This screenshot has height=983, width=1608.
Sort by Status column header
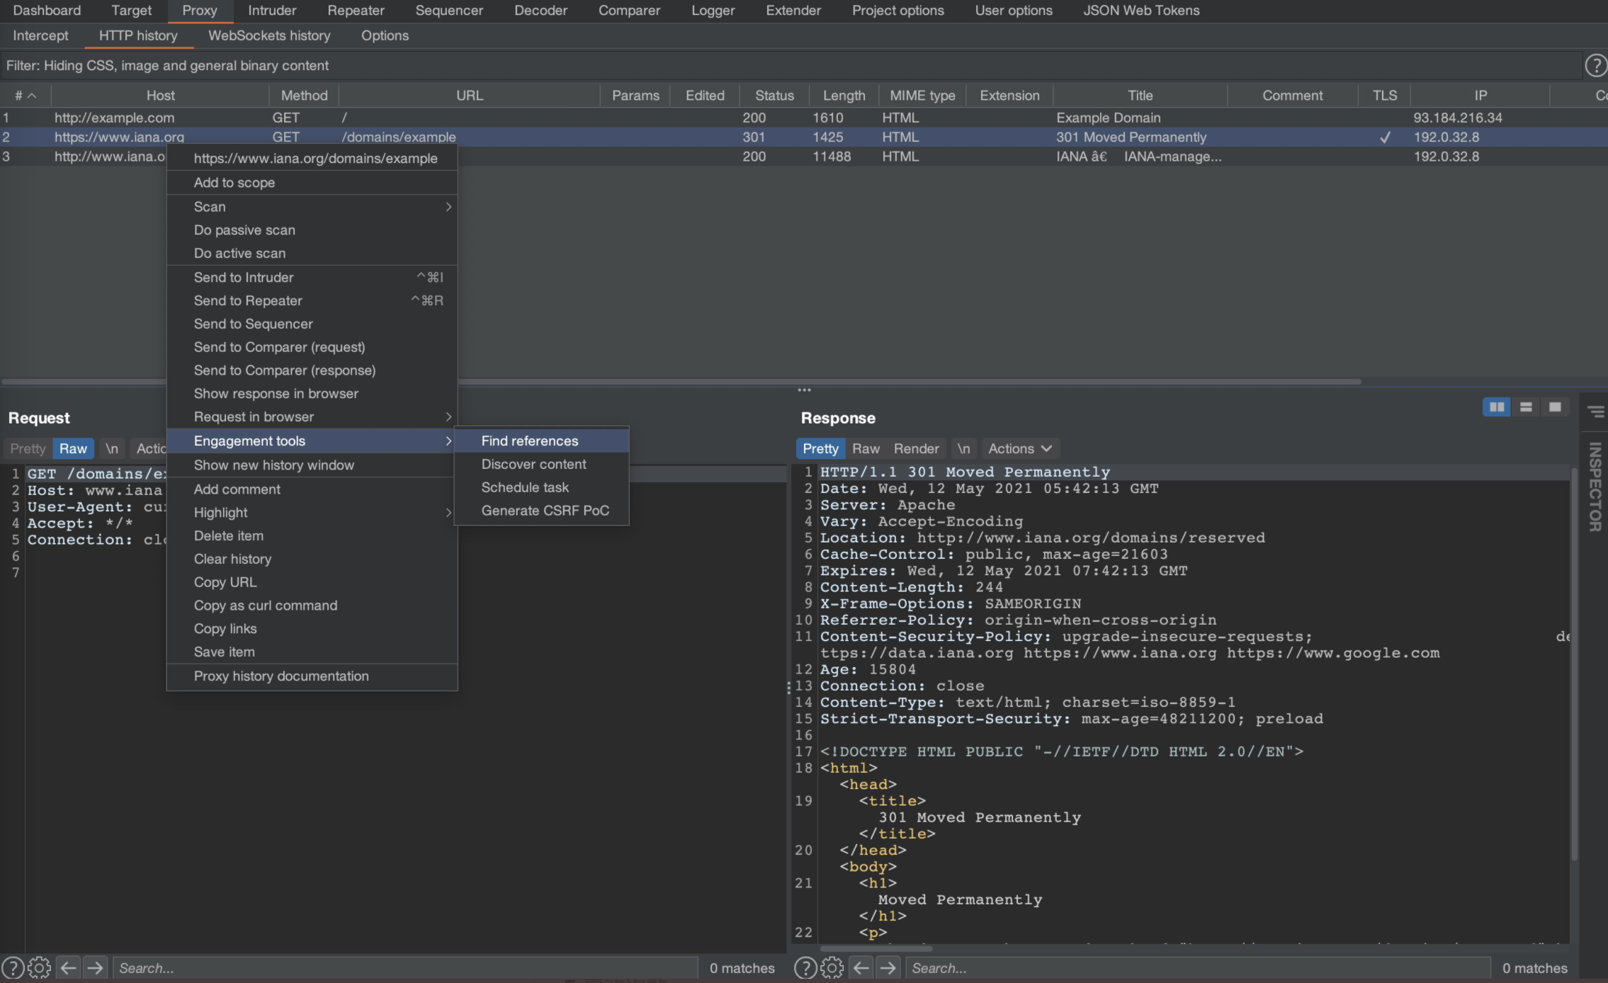[774, 96]
